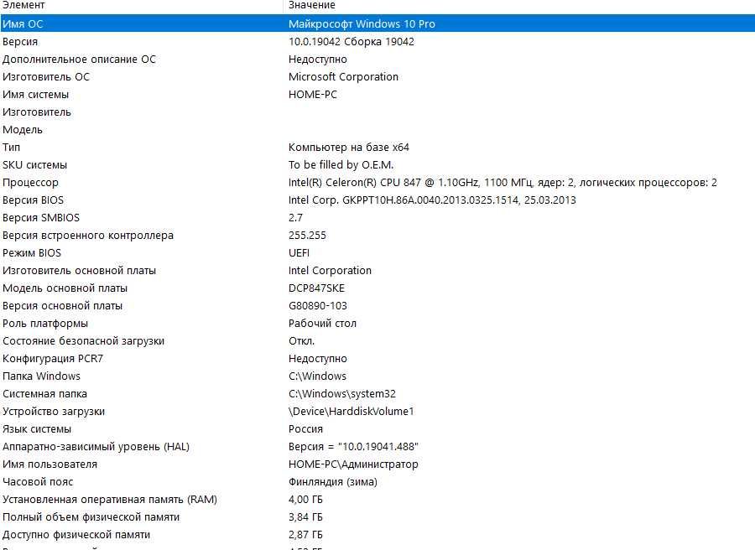
Task: Click the UEFI value
Action: click(299, 253)
